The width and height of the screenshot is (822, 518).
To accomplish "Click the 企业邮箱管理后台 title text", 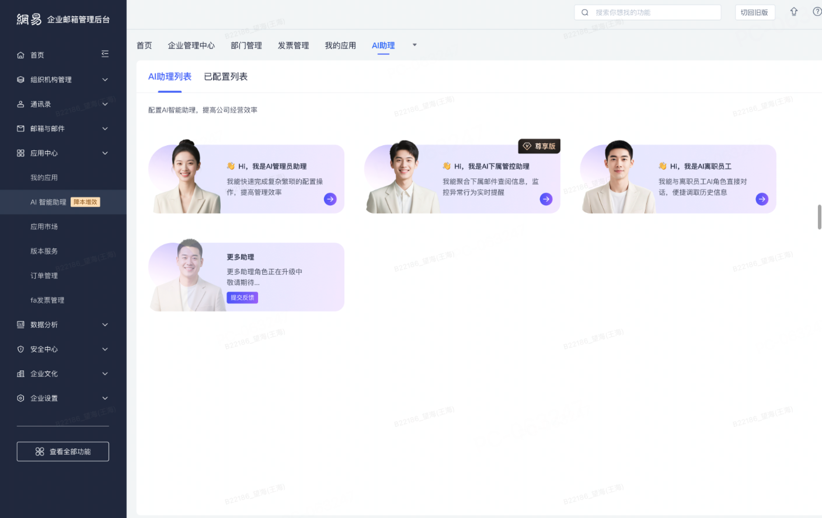I will tap(79, 20).
